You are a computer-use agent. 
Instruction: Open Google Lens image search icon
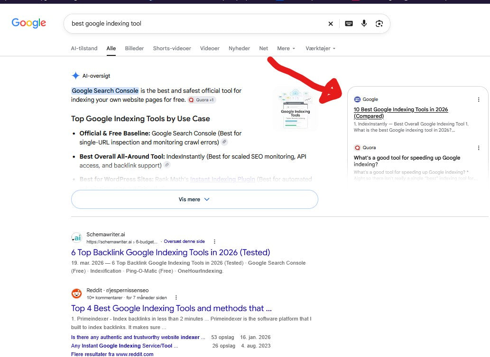[379, 24]
